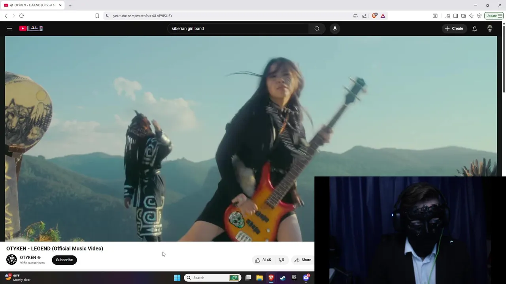Like the video, 314K thumbs up

click(263, 260)
